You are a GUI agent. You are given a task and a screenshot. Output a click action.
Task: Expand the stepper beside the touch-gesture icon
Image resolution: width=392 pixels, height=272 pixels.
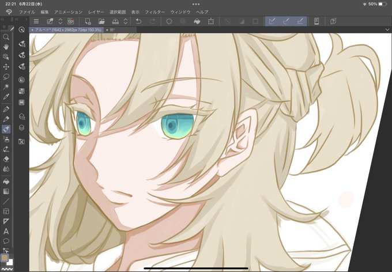(x=61, y=21)
